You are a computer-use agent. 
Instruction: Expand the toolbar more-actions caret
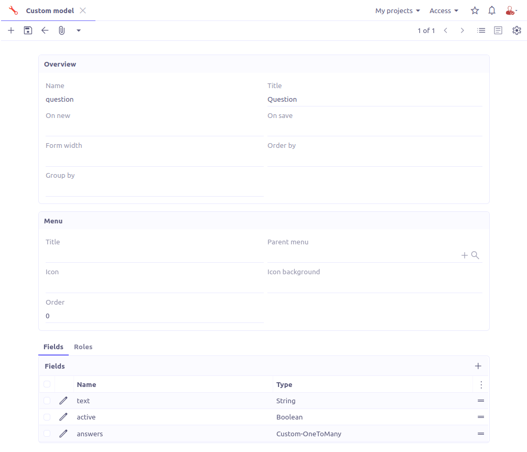79,30
